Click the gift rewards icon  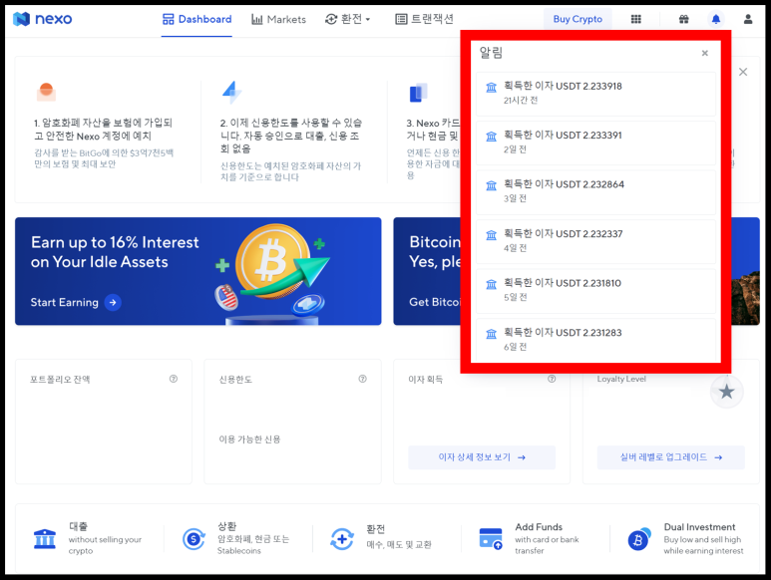(x=683, y=19)
